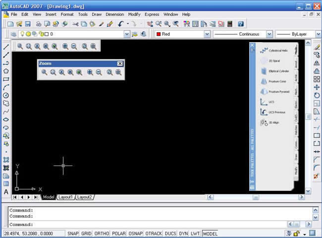Pick the Polygon draw tool

pyautogui.click(x=6, y=71)
